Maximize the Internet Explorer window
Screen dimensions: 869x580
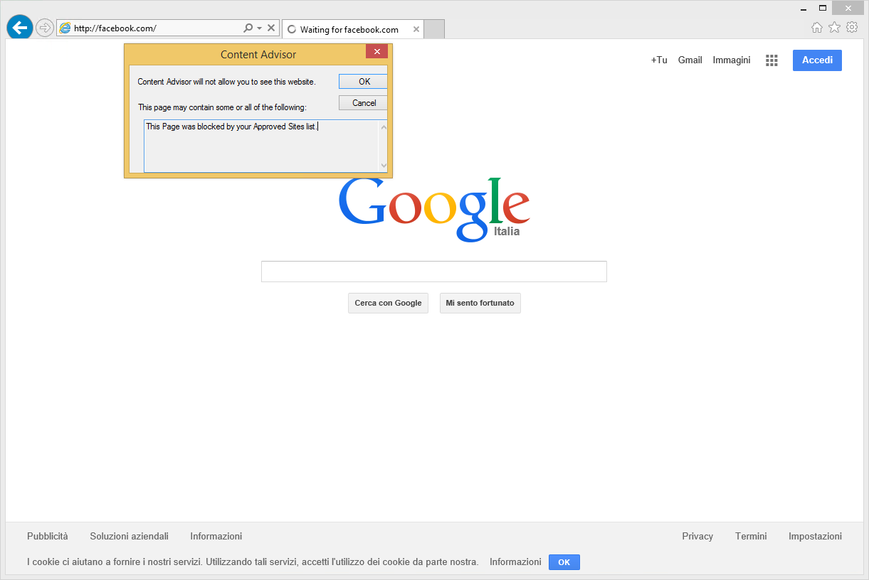823,8
